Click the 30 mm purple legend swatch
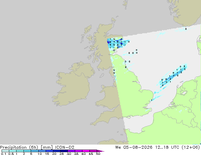Screen dimensions: 201x155 [x=71, y=151]
